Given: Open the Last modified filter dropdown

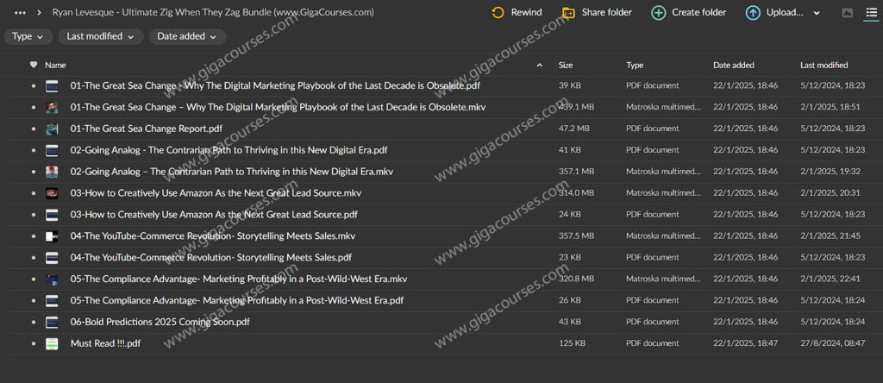Looking at the screenshot, I should tap(100, 36).
